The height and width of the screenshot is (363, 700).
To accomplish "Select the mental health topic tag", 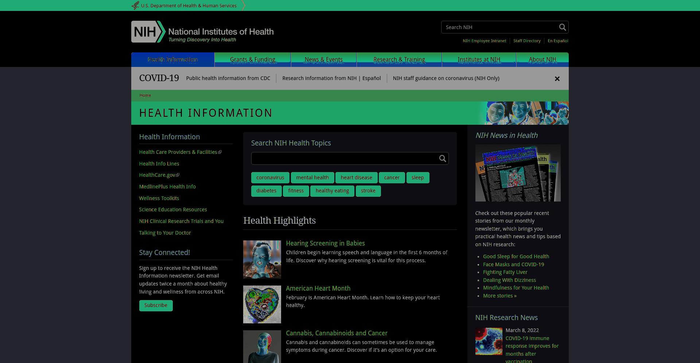I will click(x=312, y=178).
